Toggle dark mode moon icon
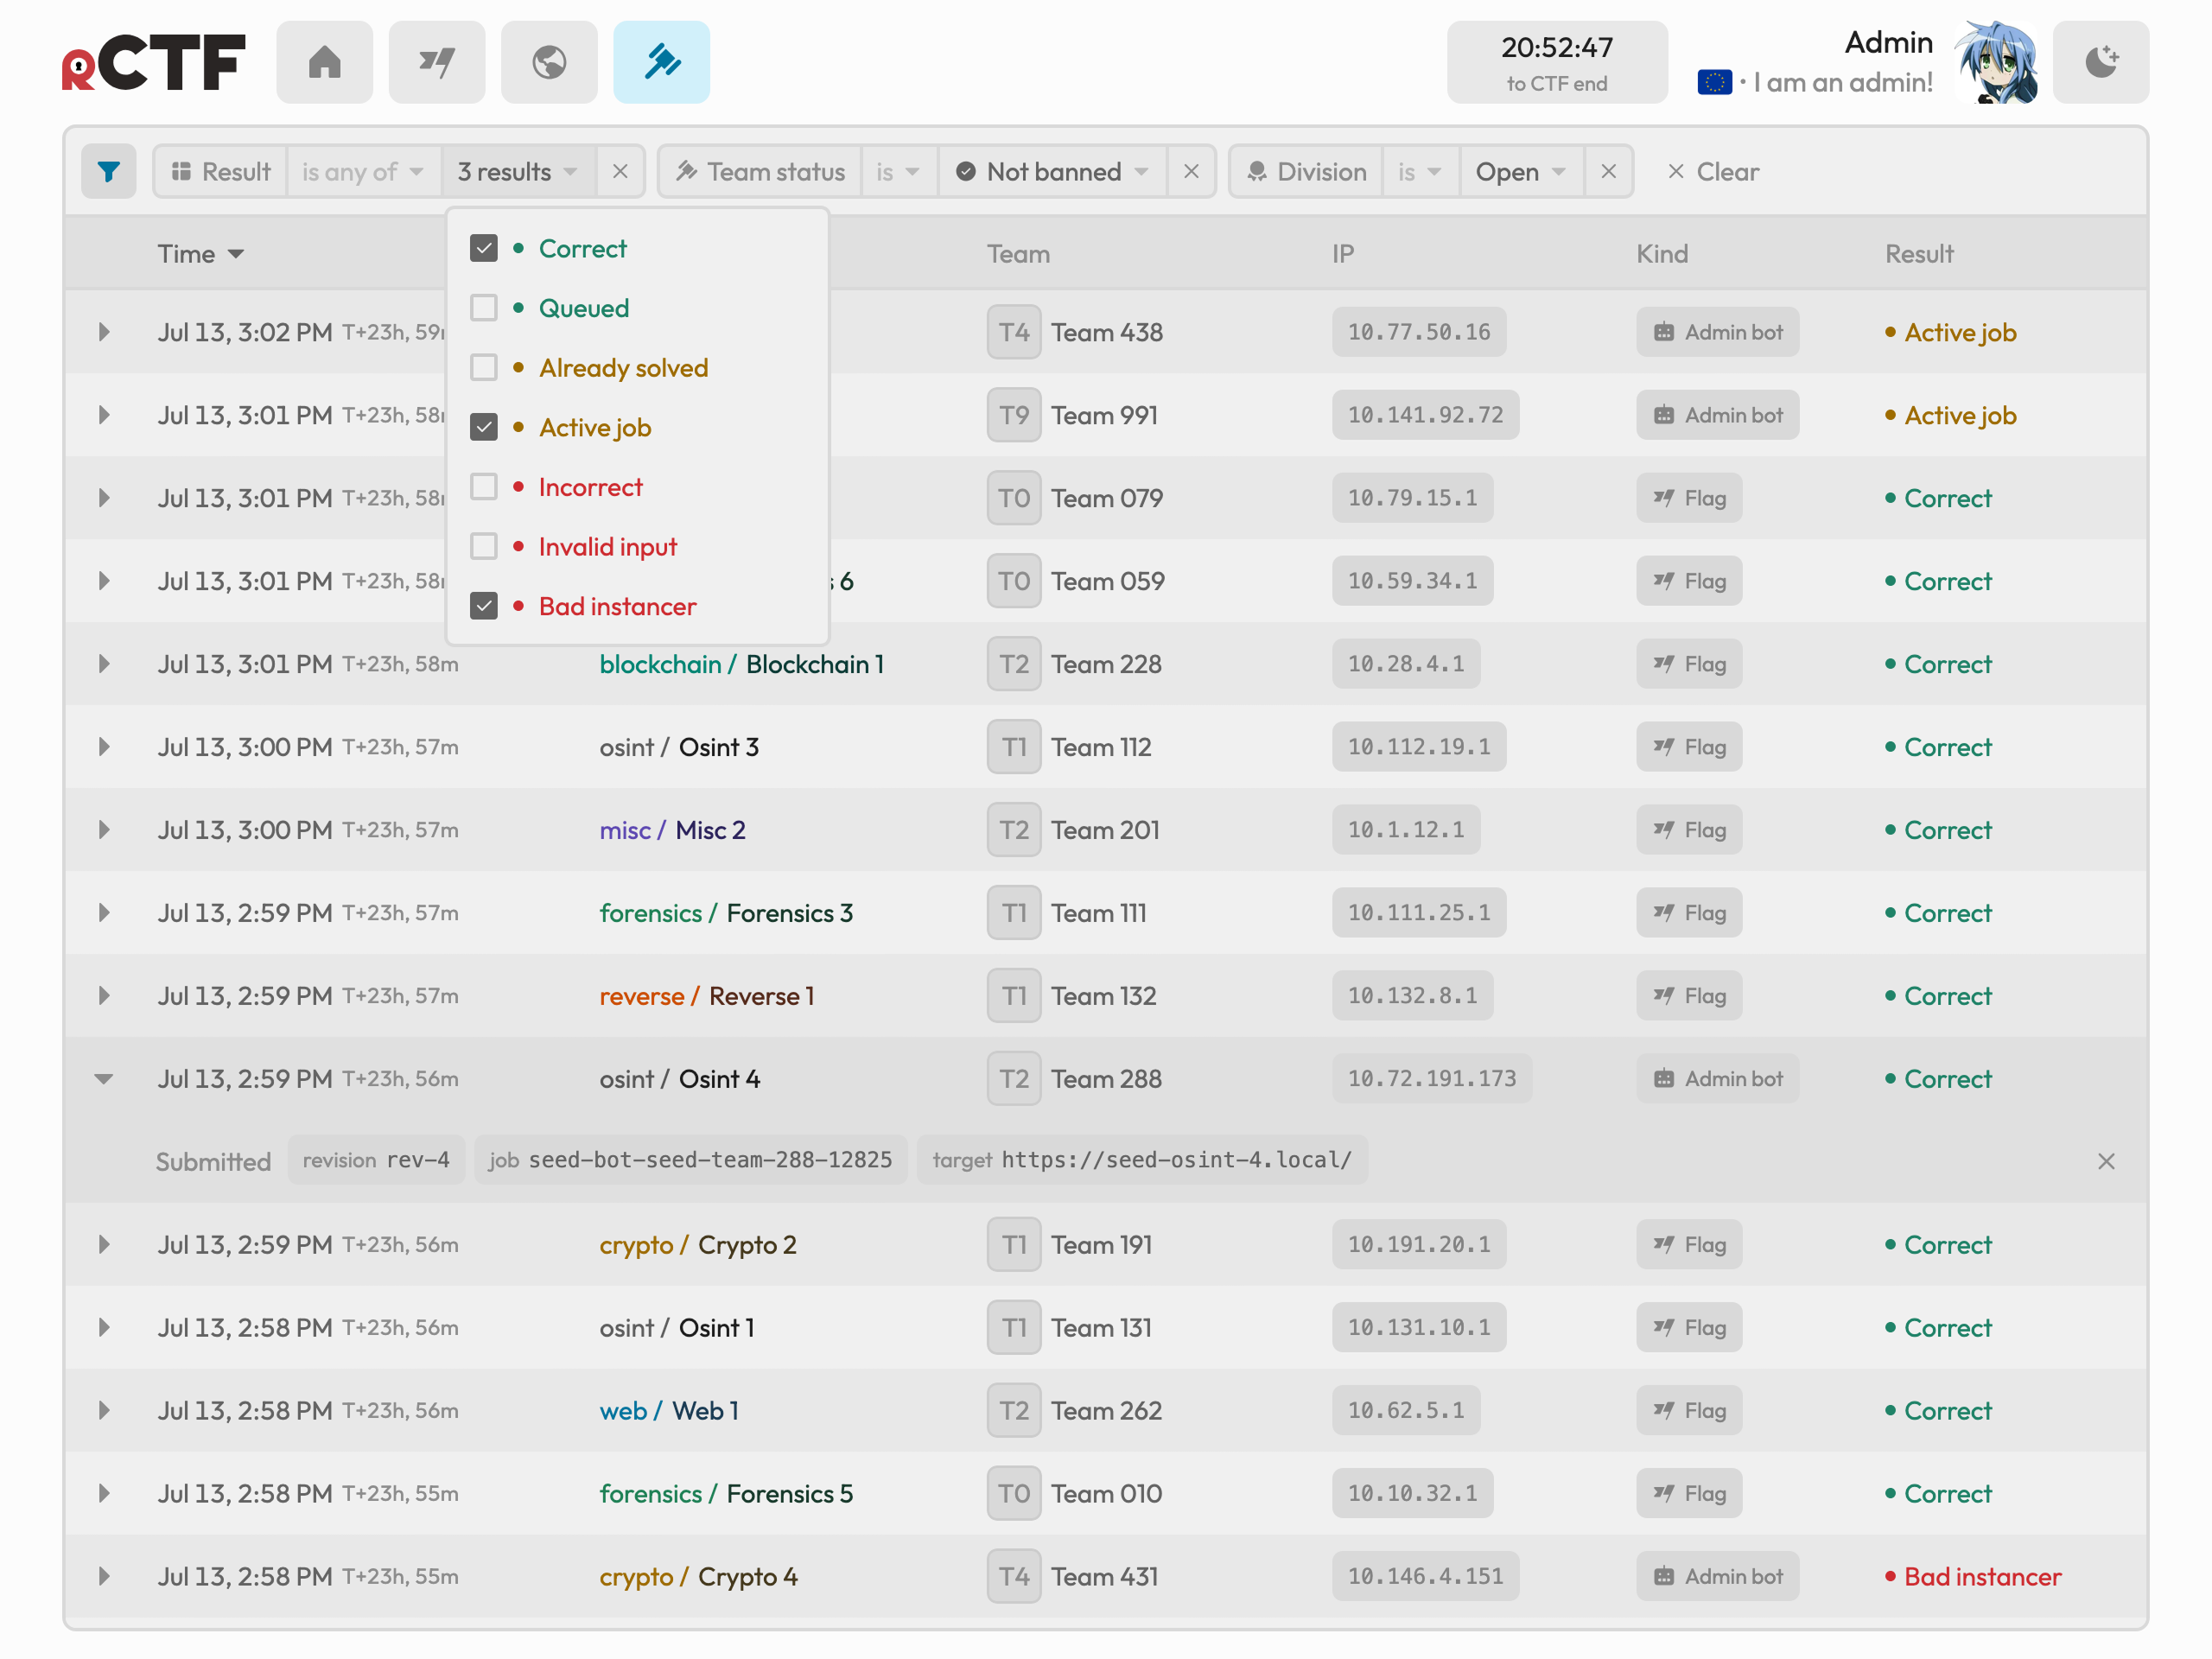This screenshot has width=2212, height=1659. pos(2100,62)
